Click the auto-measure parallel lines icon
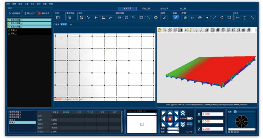 pos(119,18)
